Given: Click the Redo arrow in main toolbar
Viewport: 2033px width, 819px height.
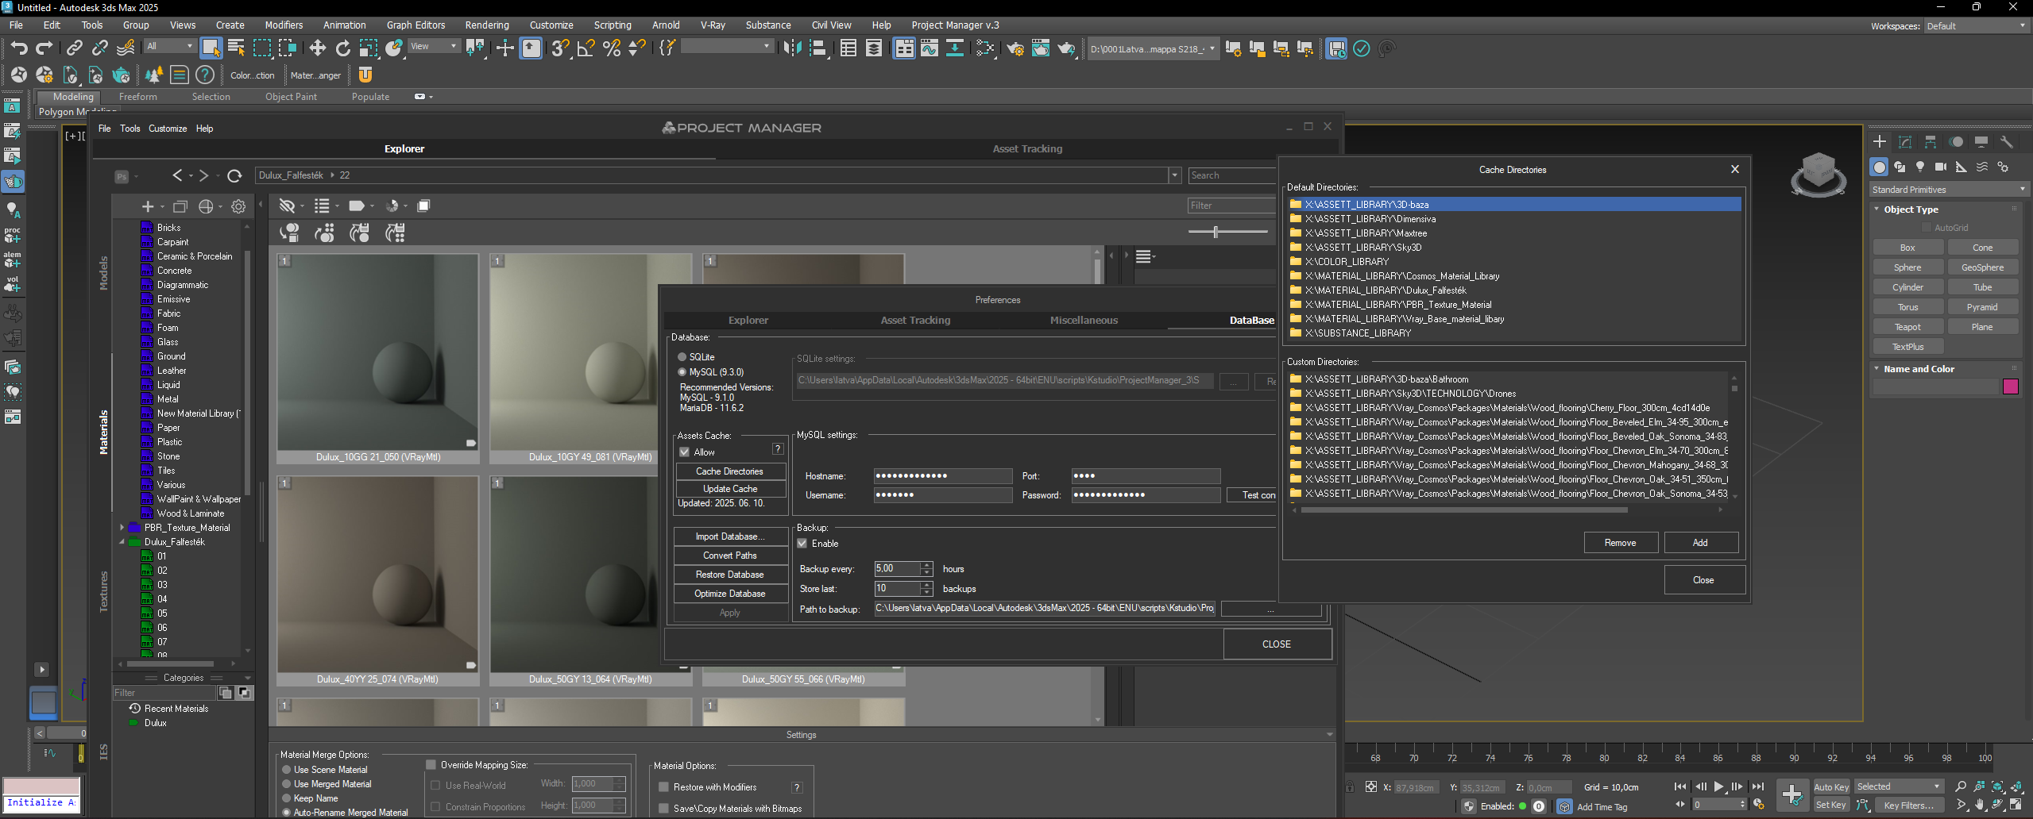Looking at the screenshot, I should (x=45, y=48).
